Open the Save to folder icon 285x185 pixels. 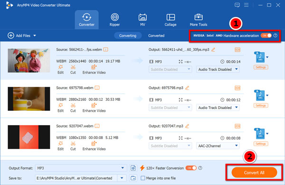[x=133, y=178]
